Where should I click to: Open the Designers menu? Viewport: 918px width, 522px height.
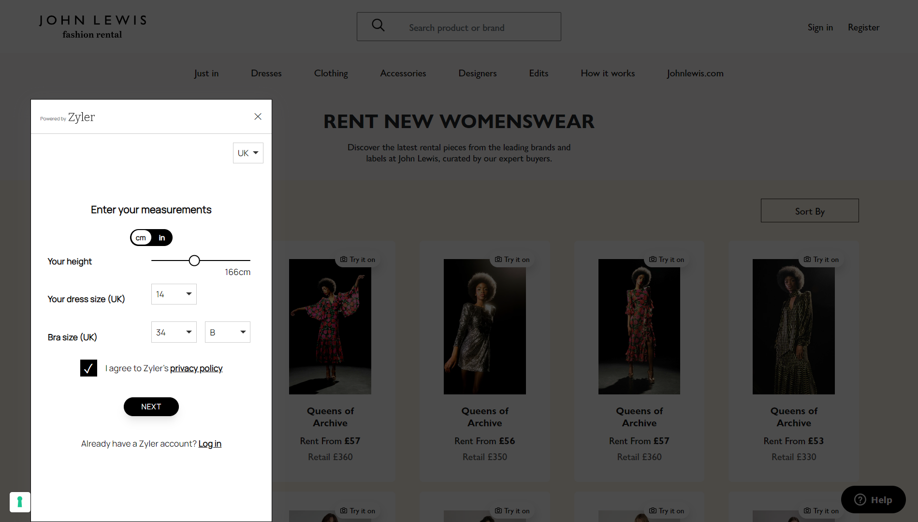coord(478,73)
